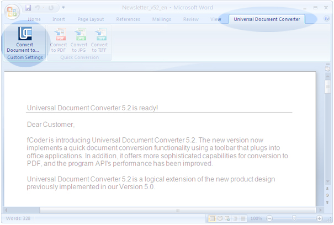Open the Office button menu
The width and height of the screenshot is (334, 225).
click(12, 11)
